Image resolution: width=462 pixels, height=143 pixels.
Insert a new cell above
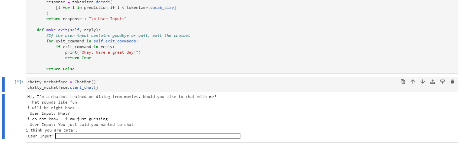(432, 82)
